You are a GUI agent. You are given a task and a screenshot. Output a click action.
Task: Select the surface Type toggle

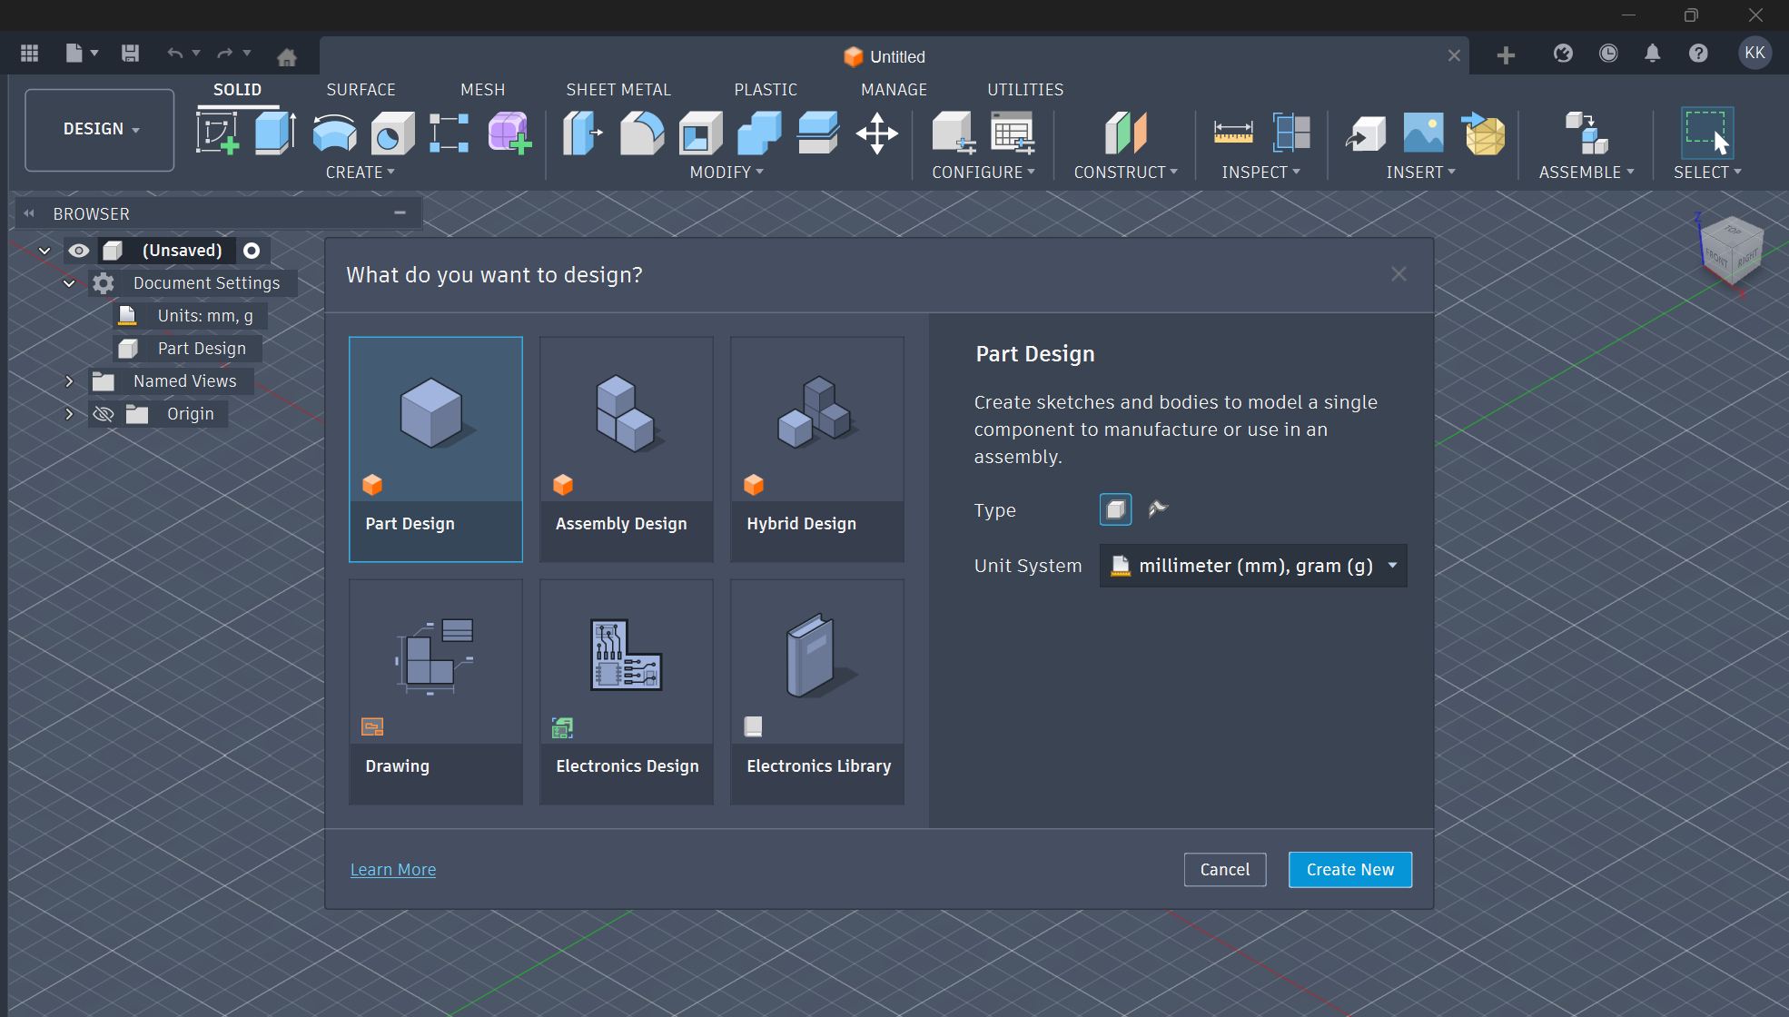1157,509
